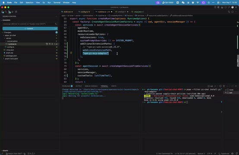Open the Extensions view icon
The height and width of the screenshot is (155, 239).
(x=16, y=12)
